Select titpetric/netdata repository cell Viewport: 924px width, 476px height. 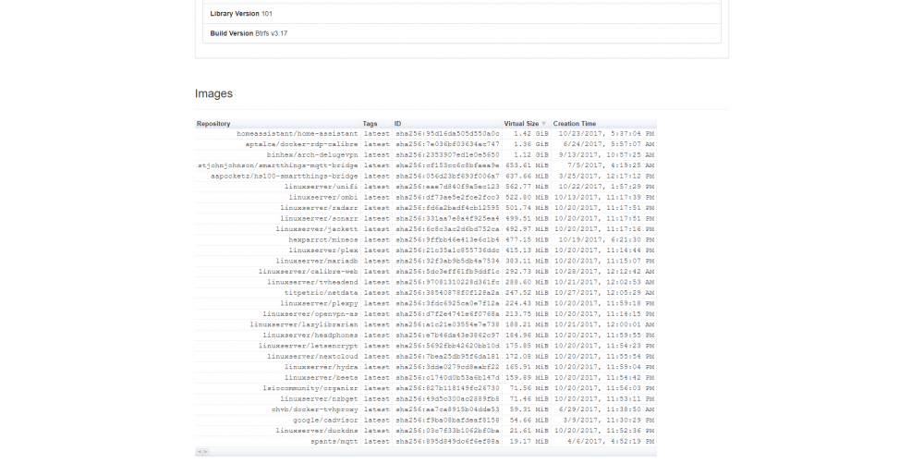(x=322, y=293)
